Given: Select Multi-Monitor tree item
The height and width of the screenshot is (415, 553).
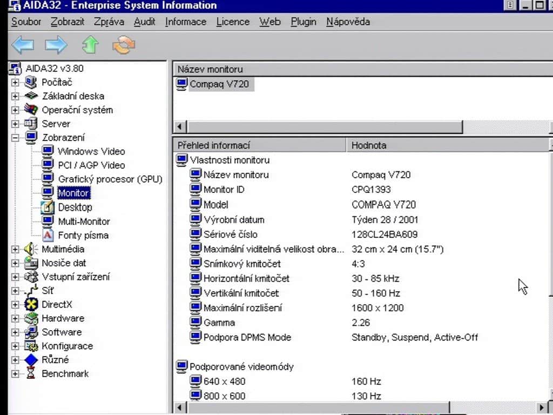Looking at the screenshot, I should [84, 221].
